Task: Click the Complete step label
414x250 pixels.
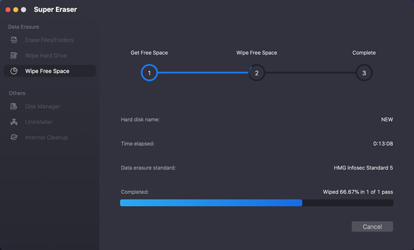Action: [x=364, y=53]
